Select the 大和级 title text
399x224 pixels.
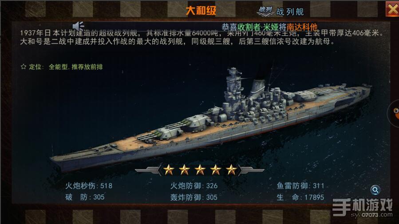(x=201, y=11)
